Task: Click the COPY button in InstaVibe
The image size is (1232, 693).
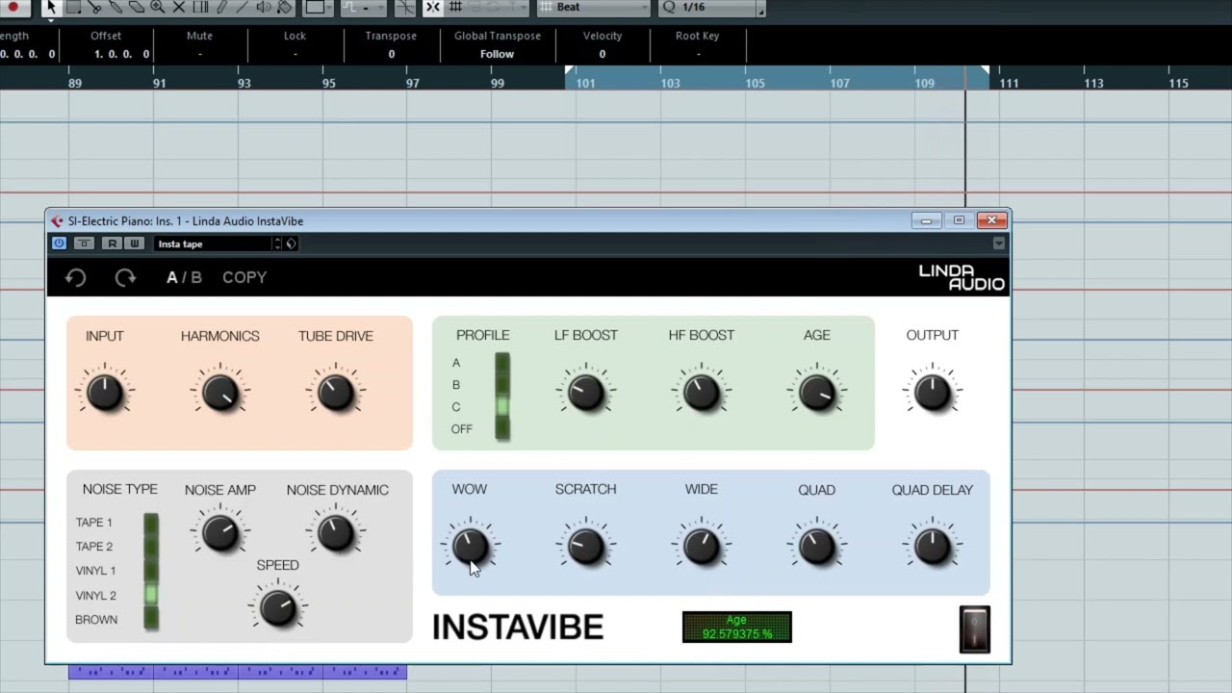Action: (x=244, y=277)
